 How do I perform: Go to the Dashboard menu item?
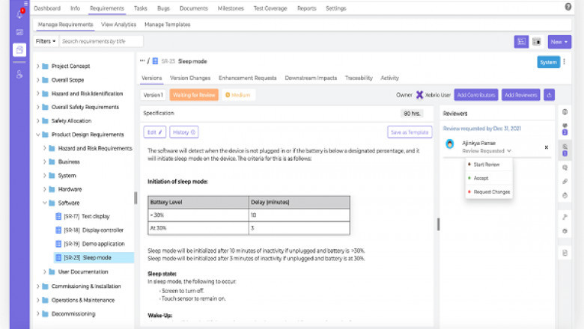click(x=47, y=8)
